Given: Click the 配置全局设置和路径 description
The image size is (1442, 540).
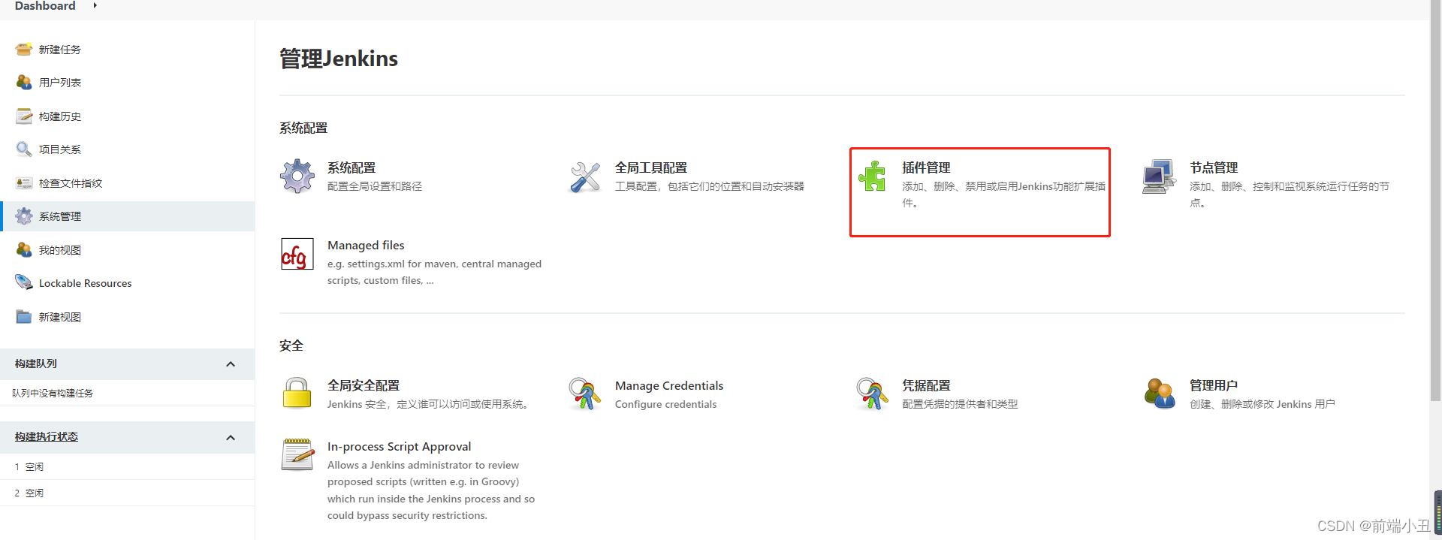Looking at the screenshot, I should (x=375, y=186).
